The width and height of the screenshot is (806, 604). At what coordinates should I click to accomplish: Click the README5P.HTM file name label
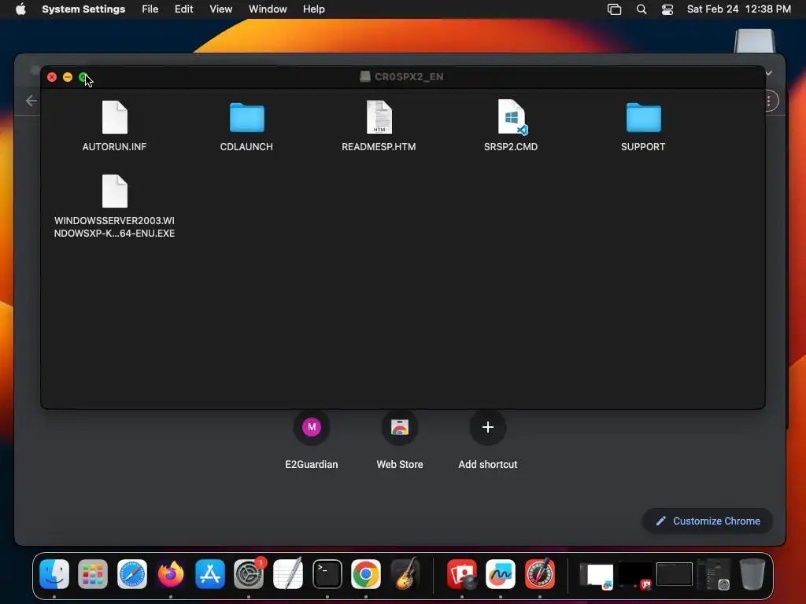click(379, 147)
